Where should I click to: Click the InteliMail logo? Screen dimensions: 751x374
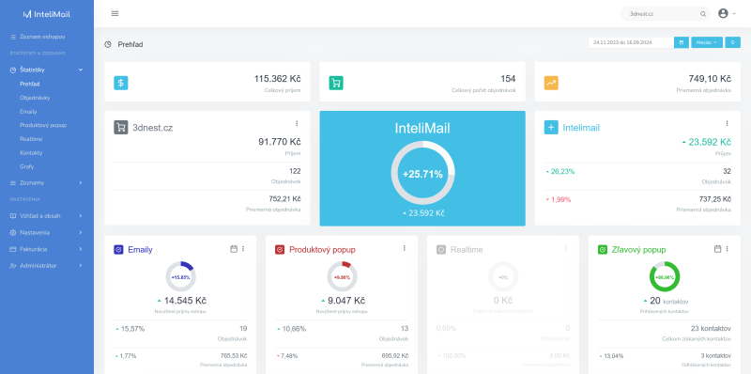click(x=46, y=14)
